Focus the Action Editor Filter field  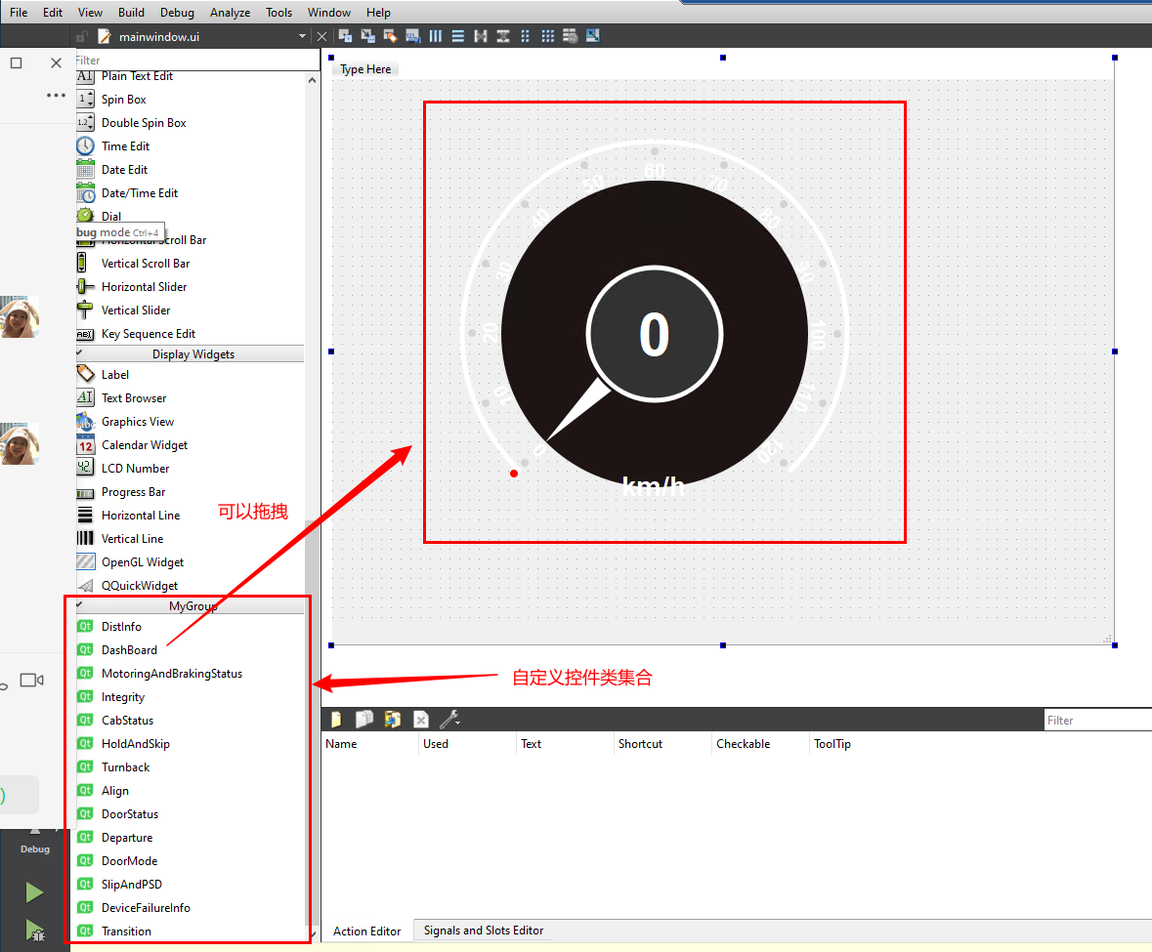(1097, 720)
